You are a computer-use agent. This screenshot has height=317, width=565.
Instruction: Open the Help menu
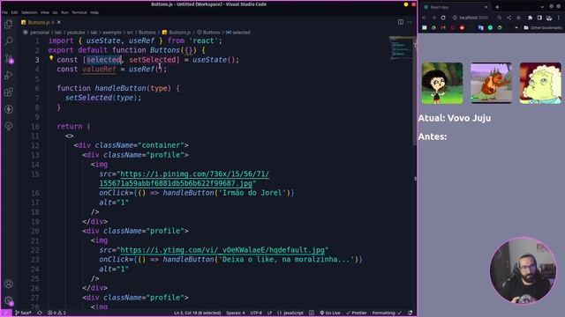94,12
